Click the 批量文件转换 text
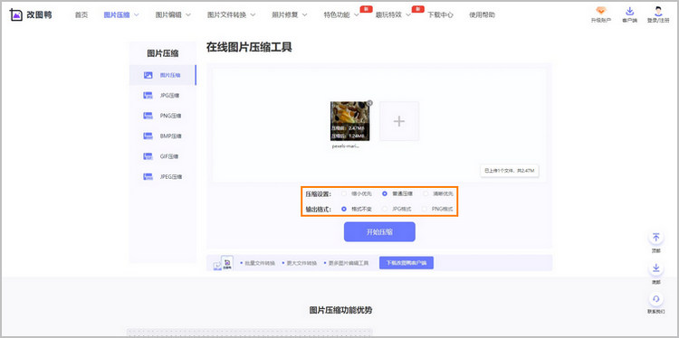 click(x=260, y=263)
